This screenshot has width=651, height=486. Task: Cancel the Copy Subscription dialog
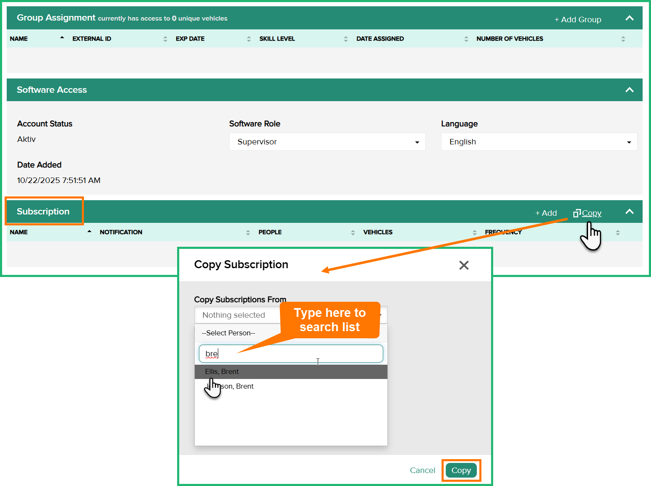[x=422, y=470]
